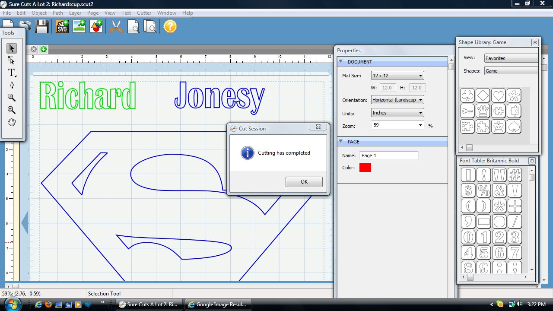Image resolution: width=553 pixels, height=311 pixels.
Task: Choose the Selection arrow tool
Action: (12, 48)
